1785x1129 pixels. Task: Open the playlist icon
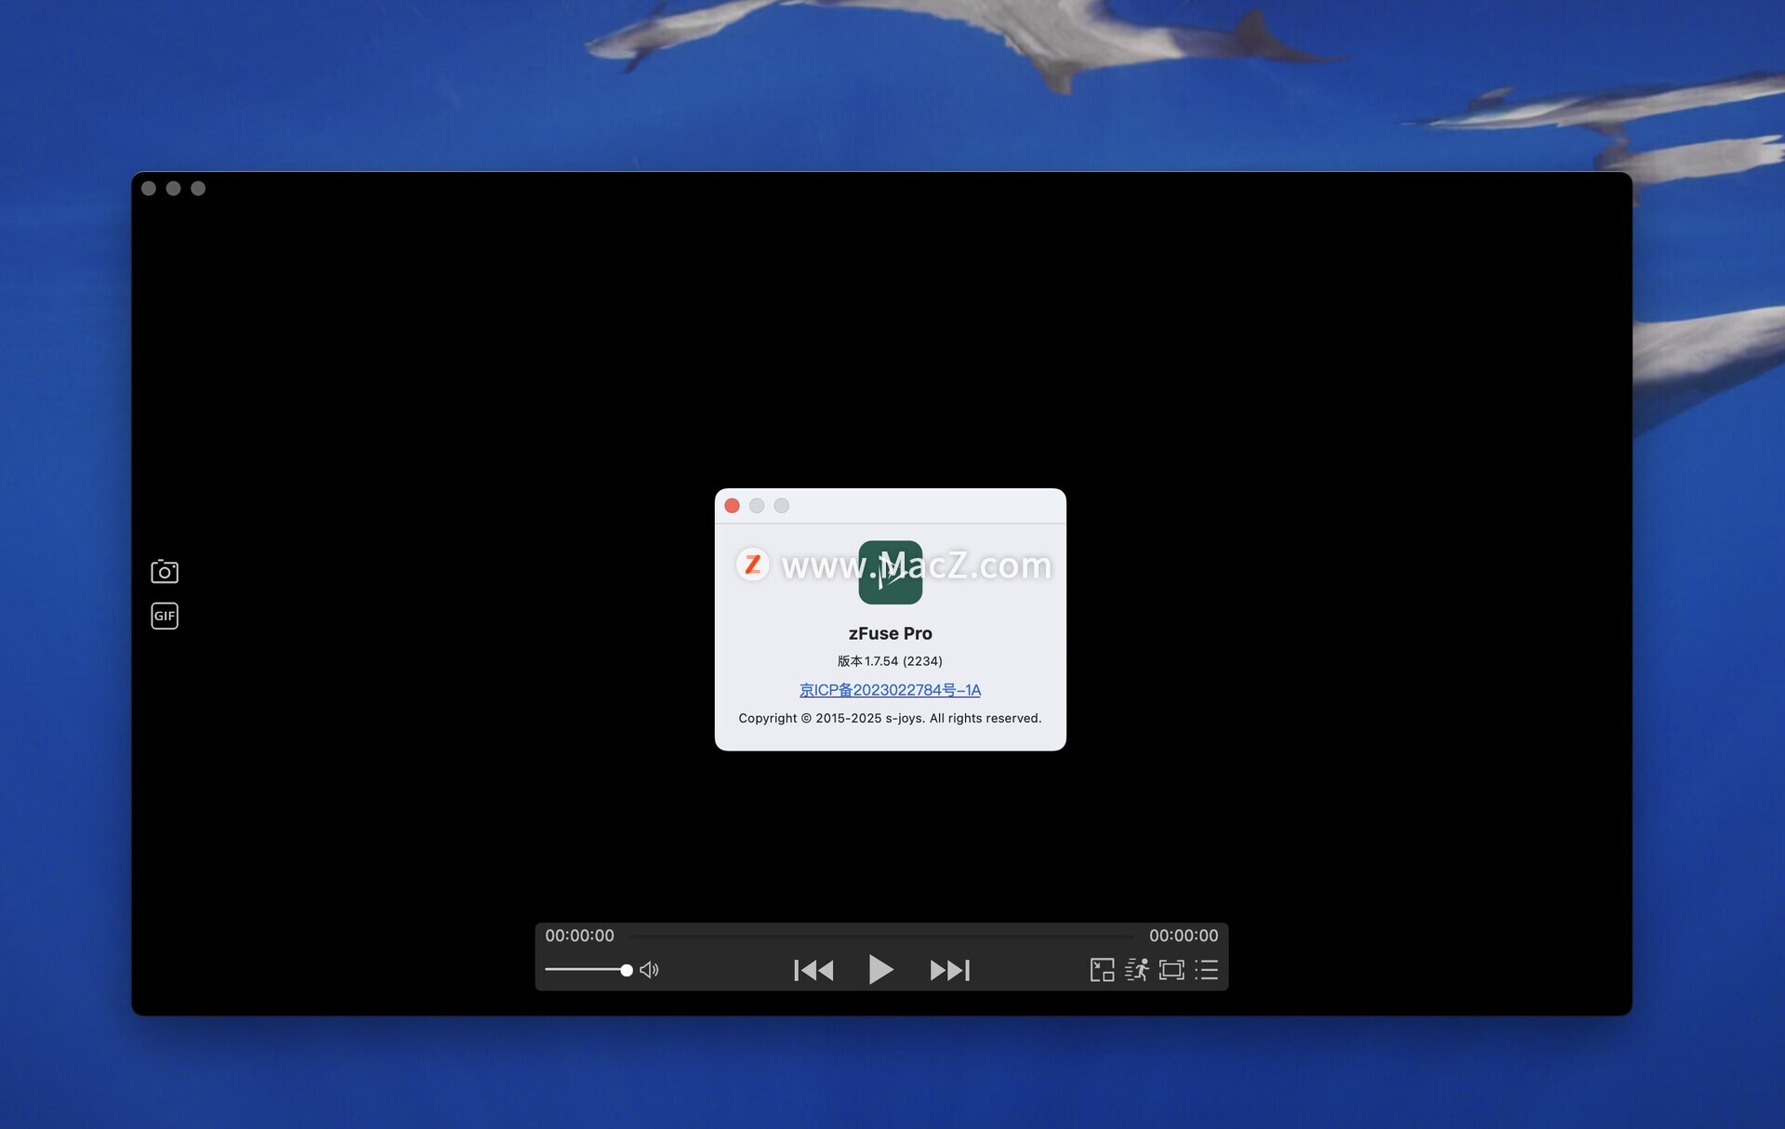point(1206,970)
